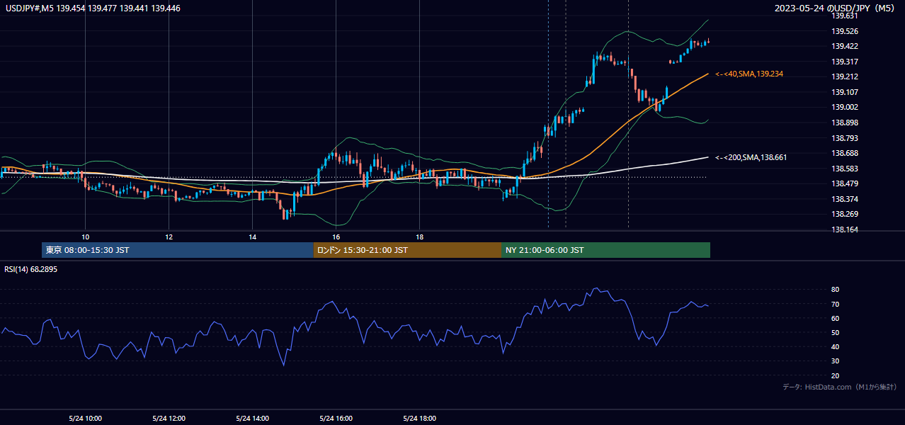905x425 pixels.
Task: Select the NY 21:00-06:00 JST session bar
Action: tap(605, 250)
